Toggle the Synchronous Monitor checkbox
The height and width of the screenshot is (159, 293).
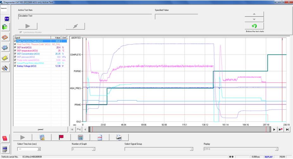coord(21,32)
